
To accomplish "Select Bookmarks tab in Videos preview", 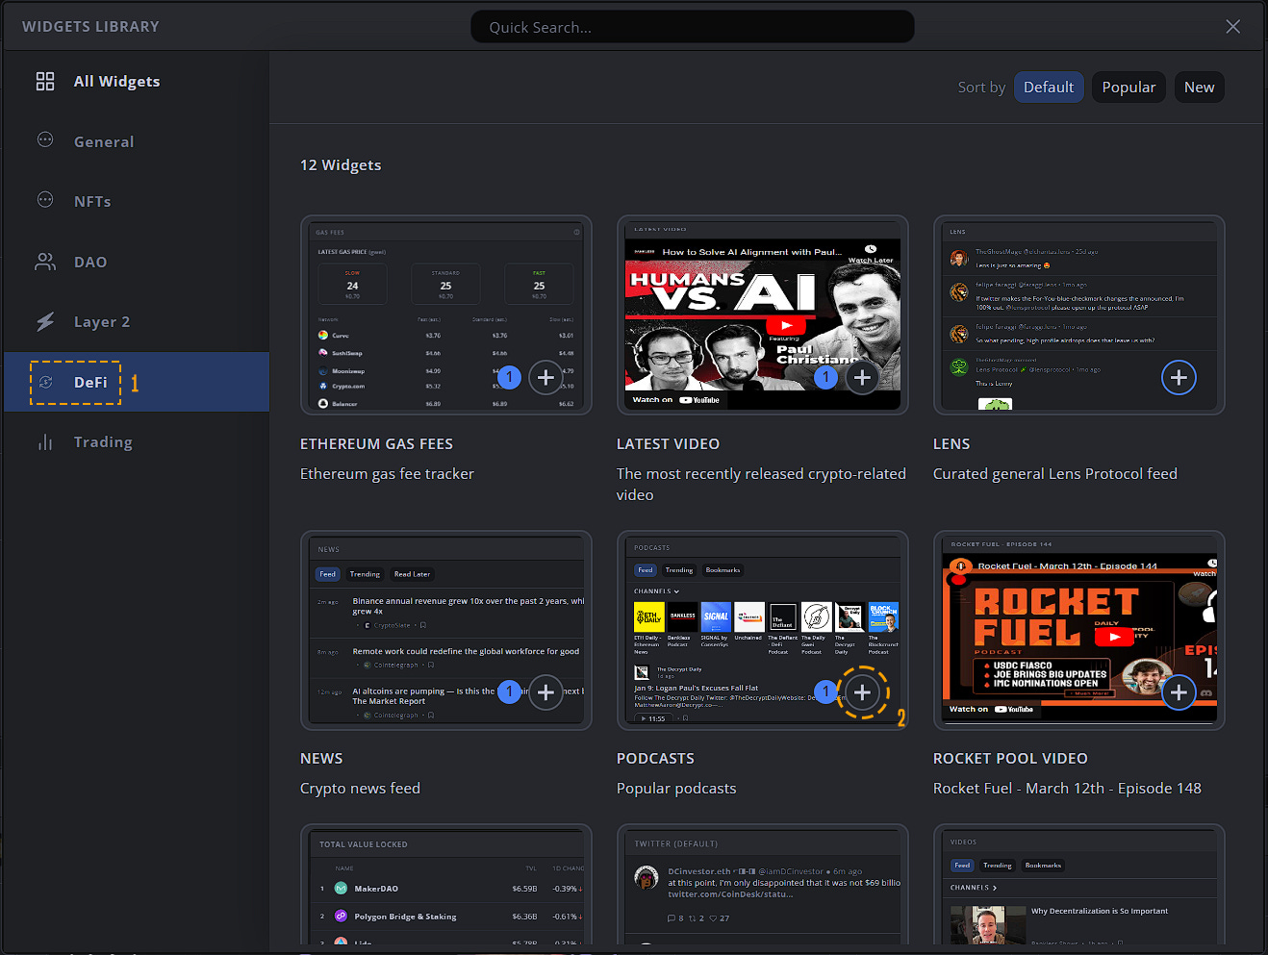I will click(x=1043, y=866).
